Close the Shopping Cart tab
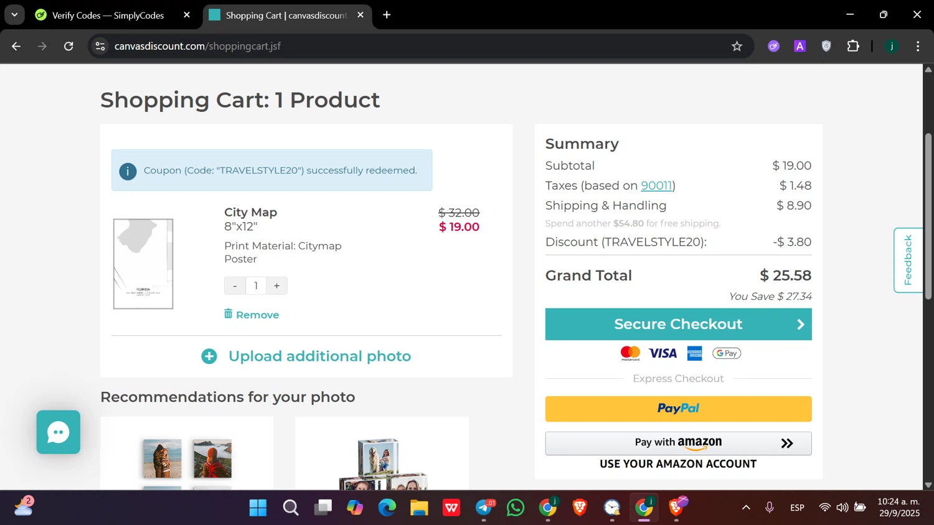Viewport: 934px width, 525px height. coord(361,15)
